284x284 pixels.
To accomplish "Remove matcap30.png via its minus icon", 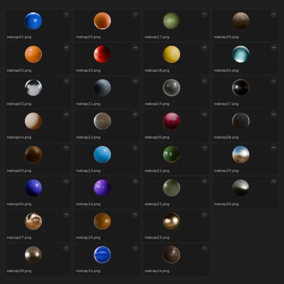I will tap(274, 181).
